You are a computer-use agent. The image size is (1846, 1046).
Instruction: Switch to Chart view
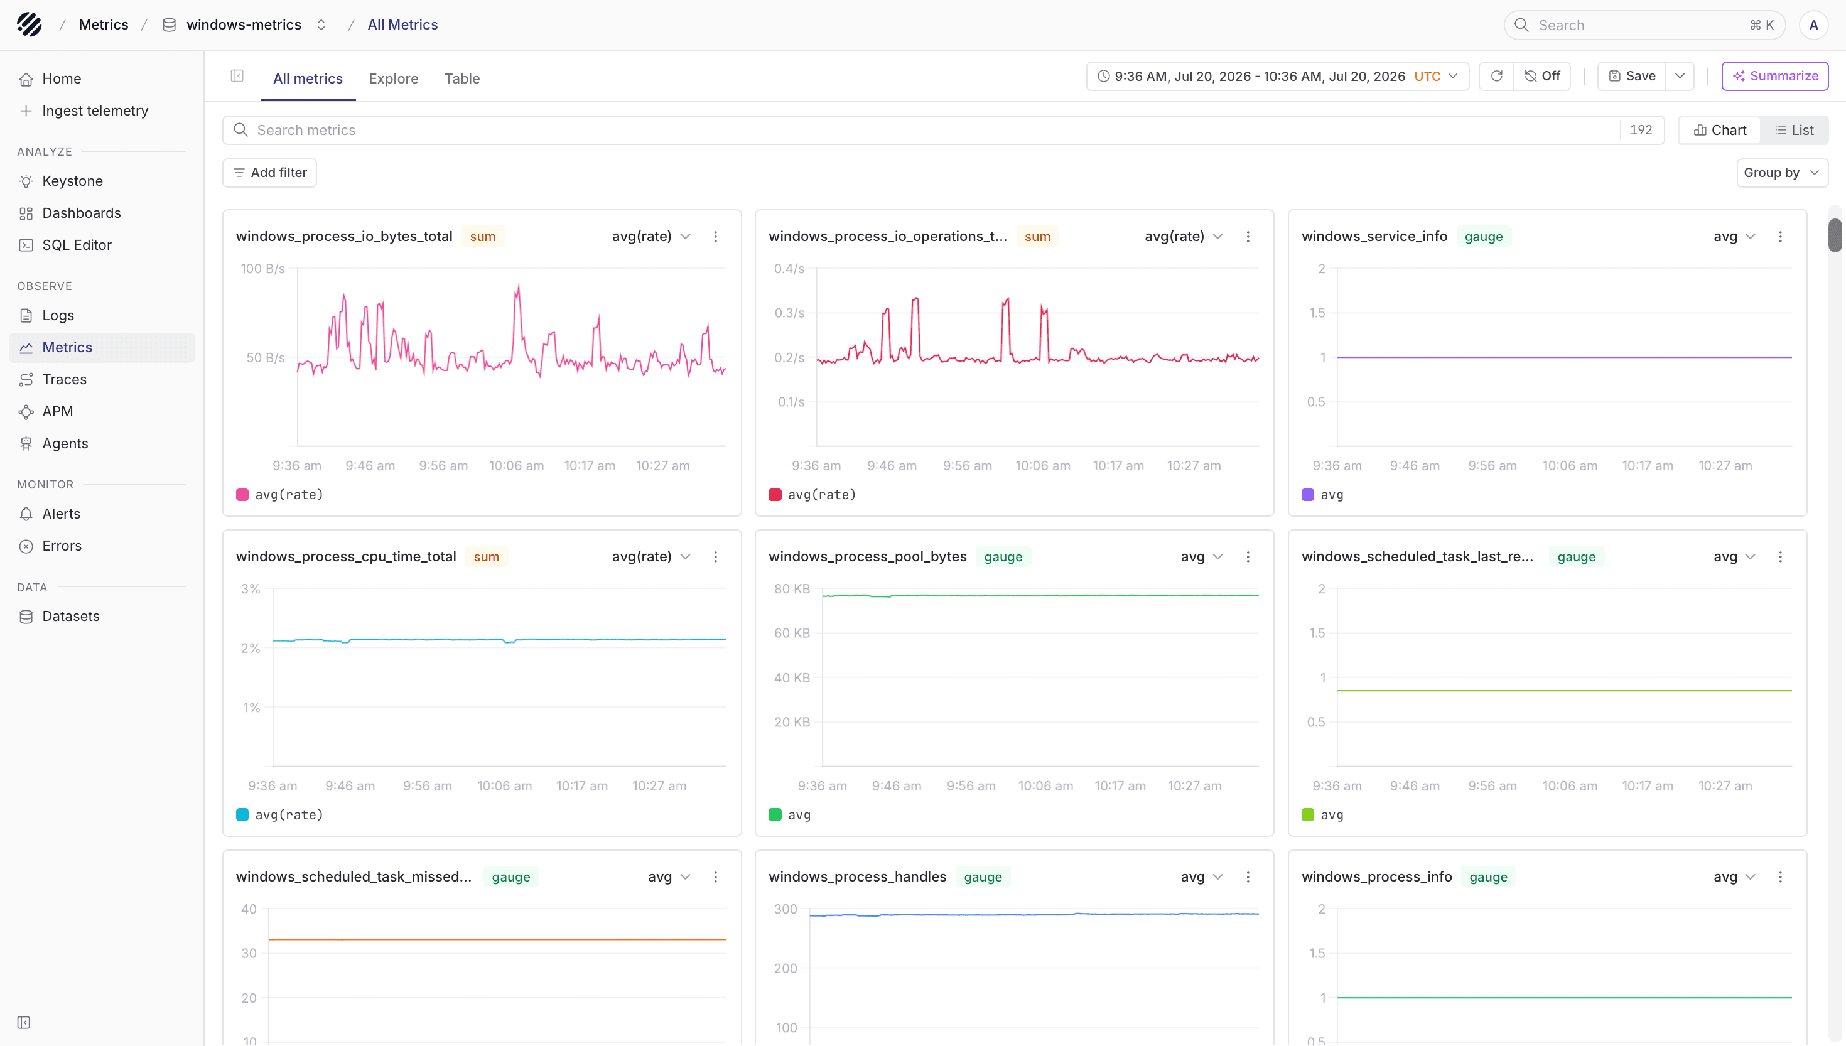click(x=1720, y=130)
